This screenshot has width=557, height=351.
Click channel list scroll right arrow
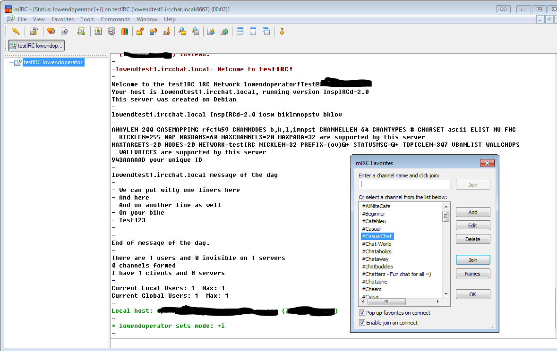(437, 301)
